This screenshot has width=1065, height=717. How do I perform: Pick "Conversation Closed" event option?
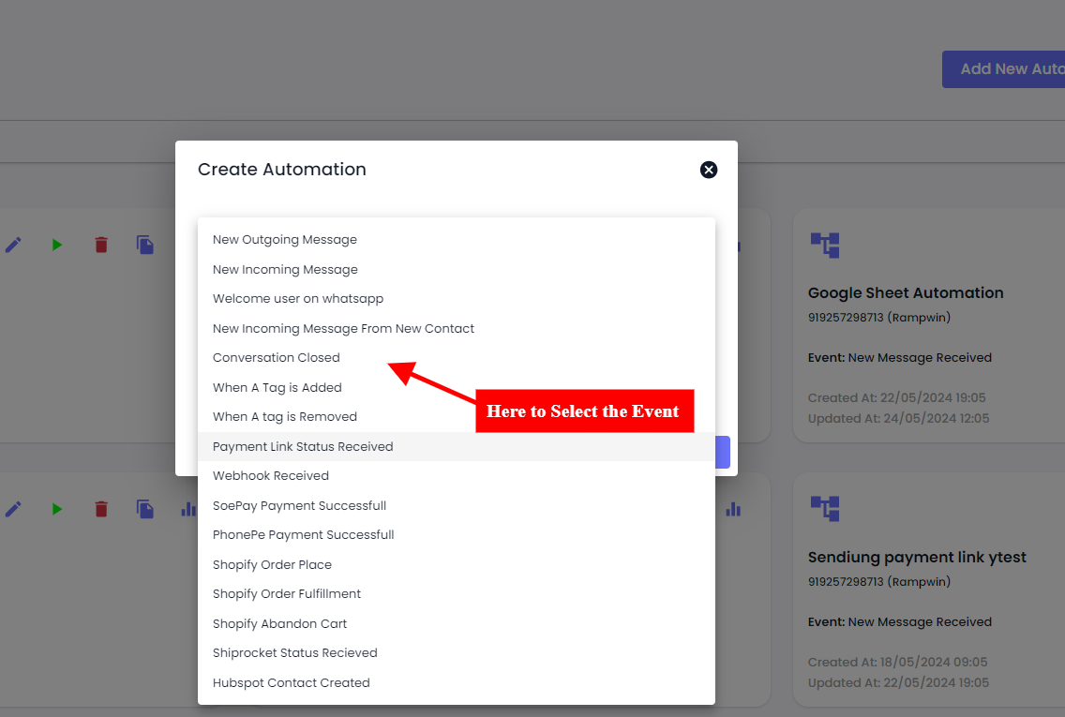click(277, 358)
